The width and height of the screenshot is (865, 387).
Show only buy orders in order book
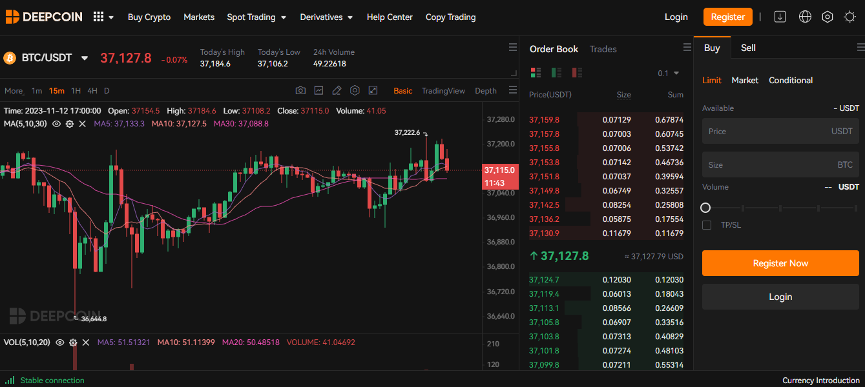click(x=556, y=72)
